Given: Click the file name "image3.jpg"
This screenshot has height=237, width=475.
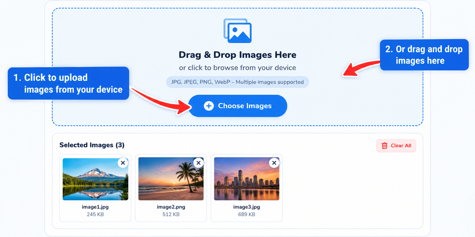Looking at the screenshot, I should (247, 207).
